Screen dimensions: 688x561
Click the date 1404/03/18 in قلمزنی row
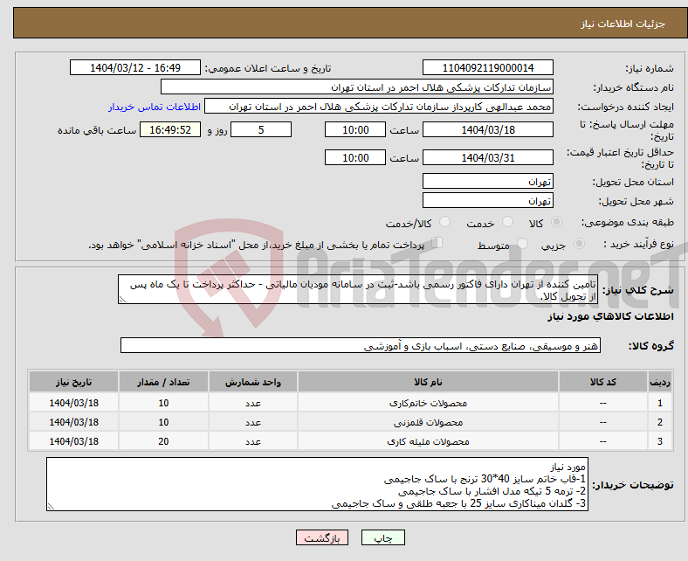point(73,422)
